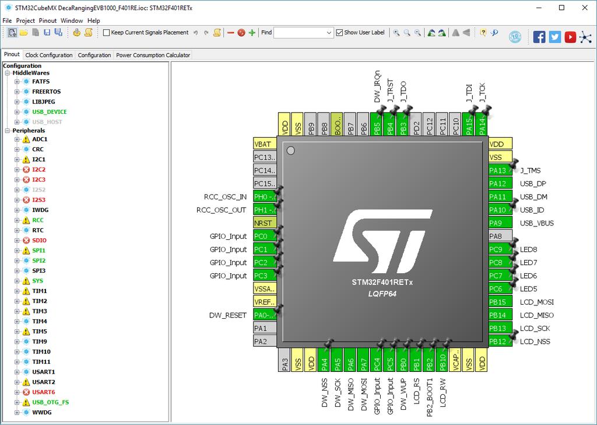
Task: Open a project with the folder icon
Action: [24, 33]
